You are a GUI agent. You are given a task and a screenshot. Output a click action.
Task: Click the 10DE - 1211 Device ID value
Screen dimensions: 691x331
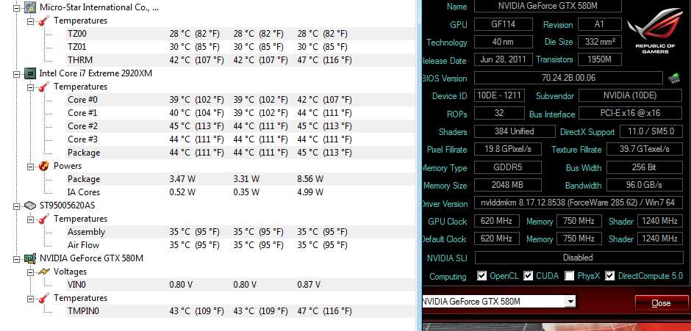coord(499,95)
